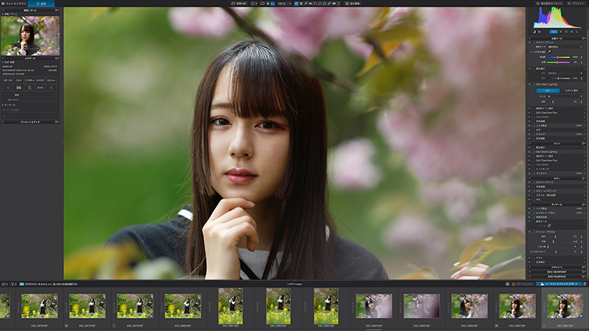This screenshot has width=589, height=331.
Task: Select the blue hand pan tool
Action: tap(296, 4)
